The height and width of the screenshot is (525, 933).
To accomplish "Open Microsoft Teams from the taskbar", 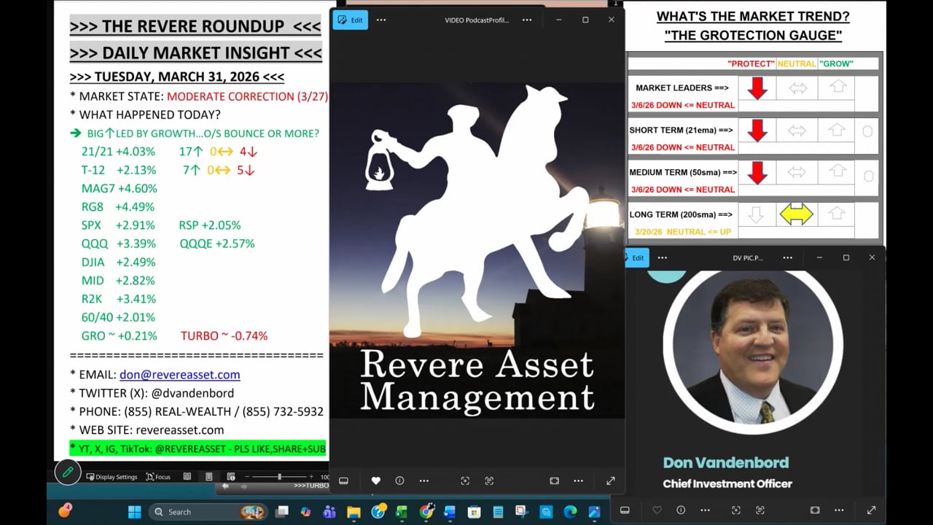I will click(x=329, y=512).
